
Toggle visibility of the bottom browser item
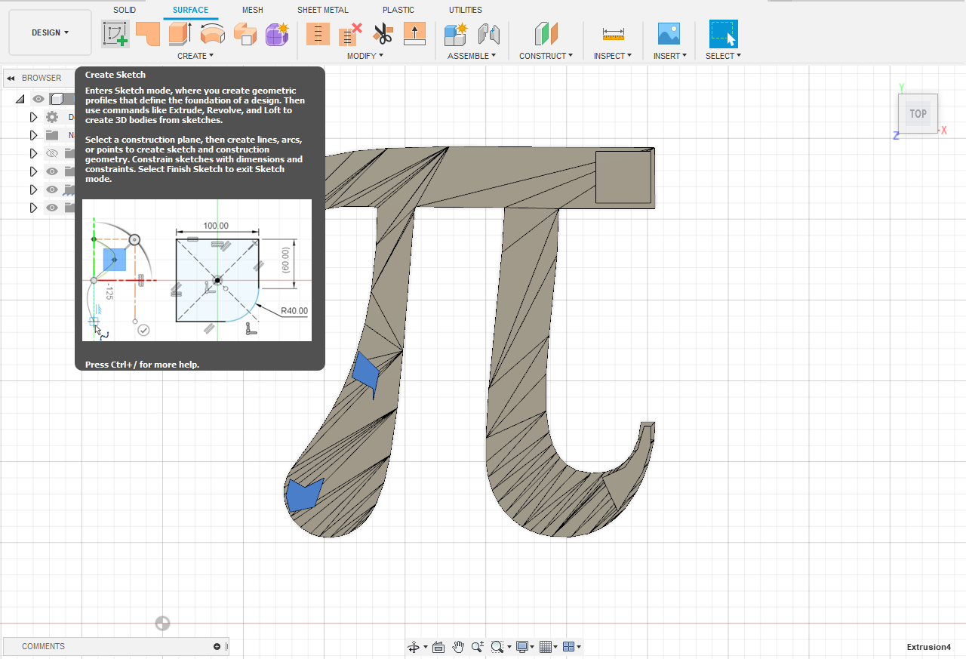click(52, 208)
